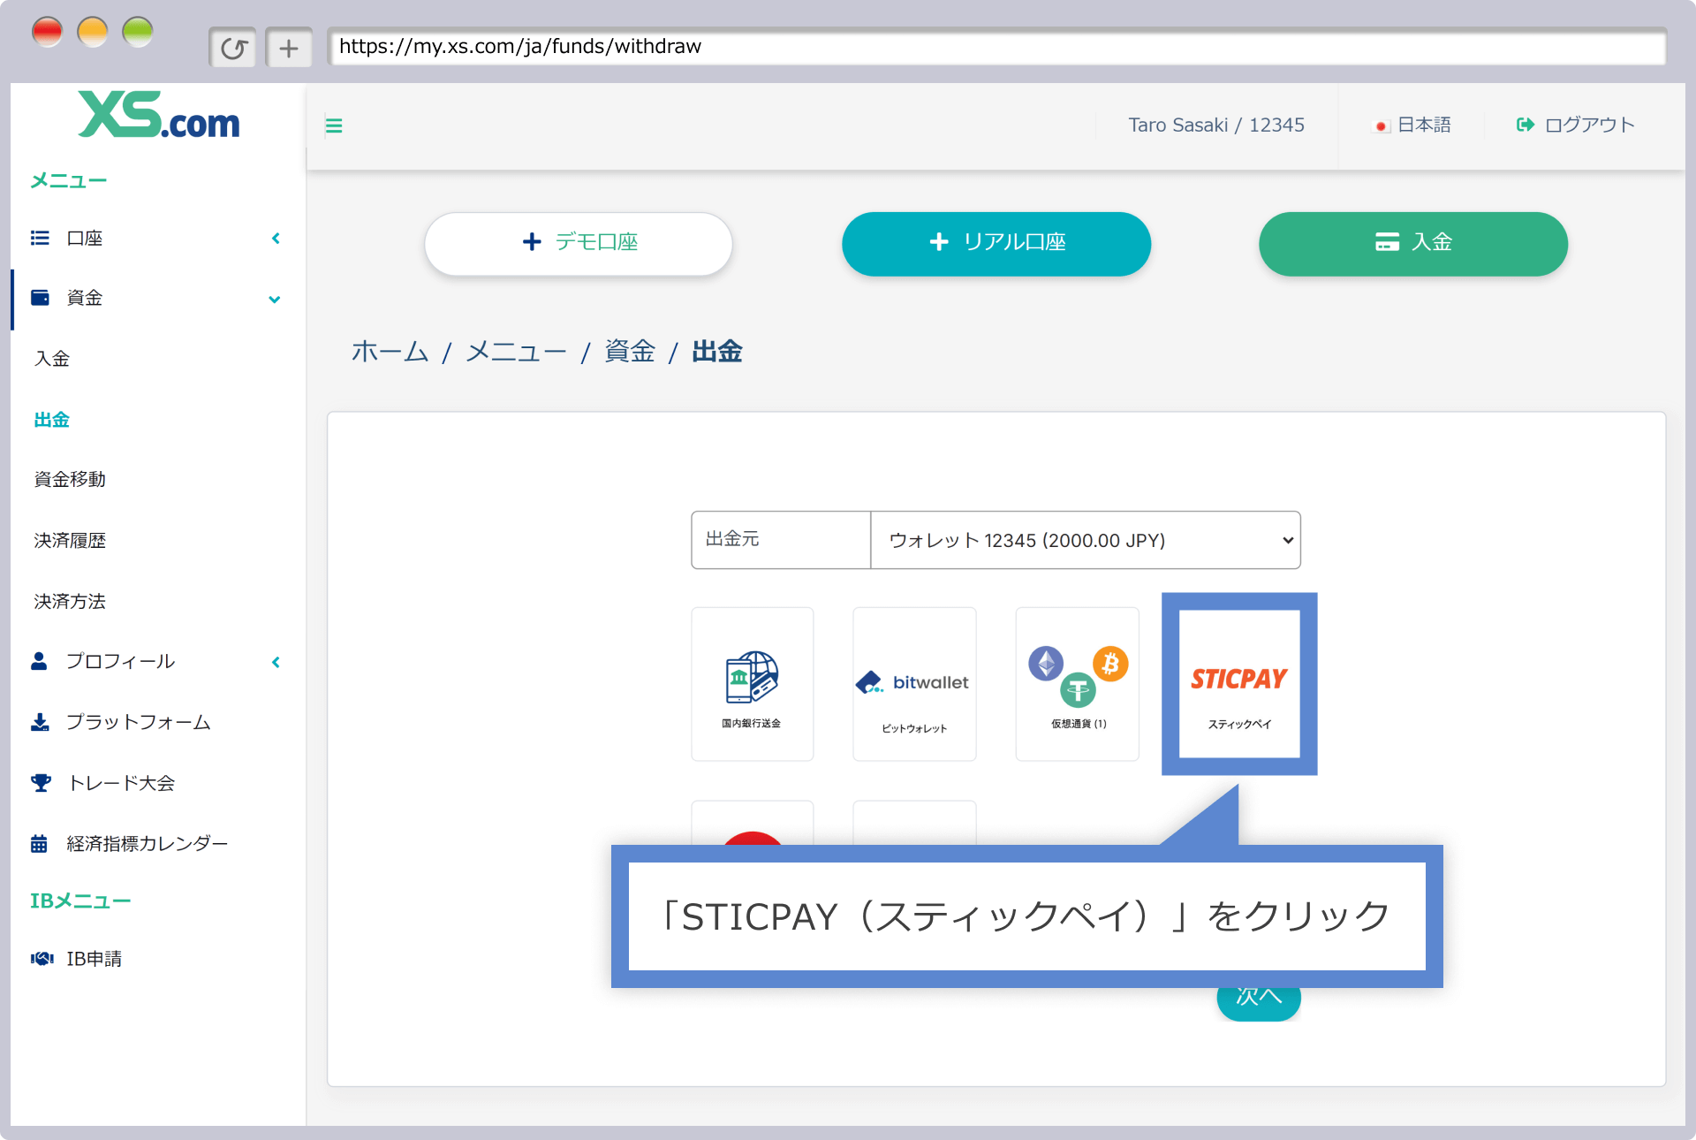This screenshot has height=1140, width=1696.
Task: Open IB申請 menu item
Action: coord(95,959)
